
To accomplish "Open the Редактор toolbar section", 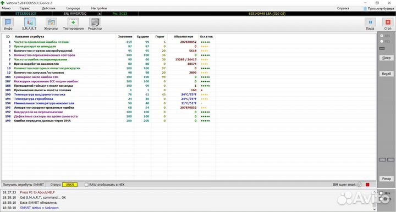I will (x=95, y=24).
